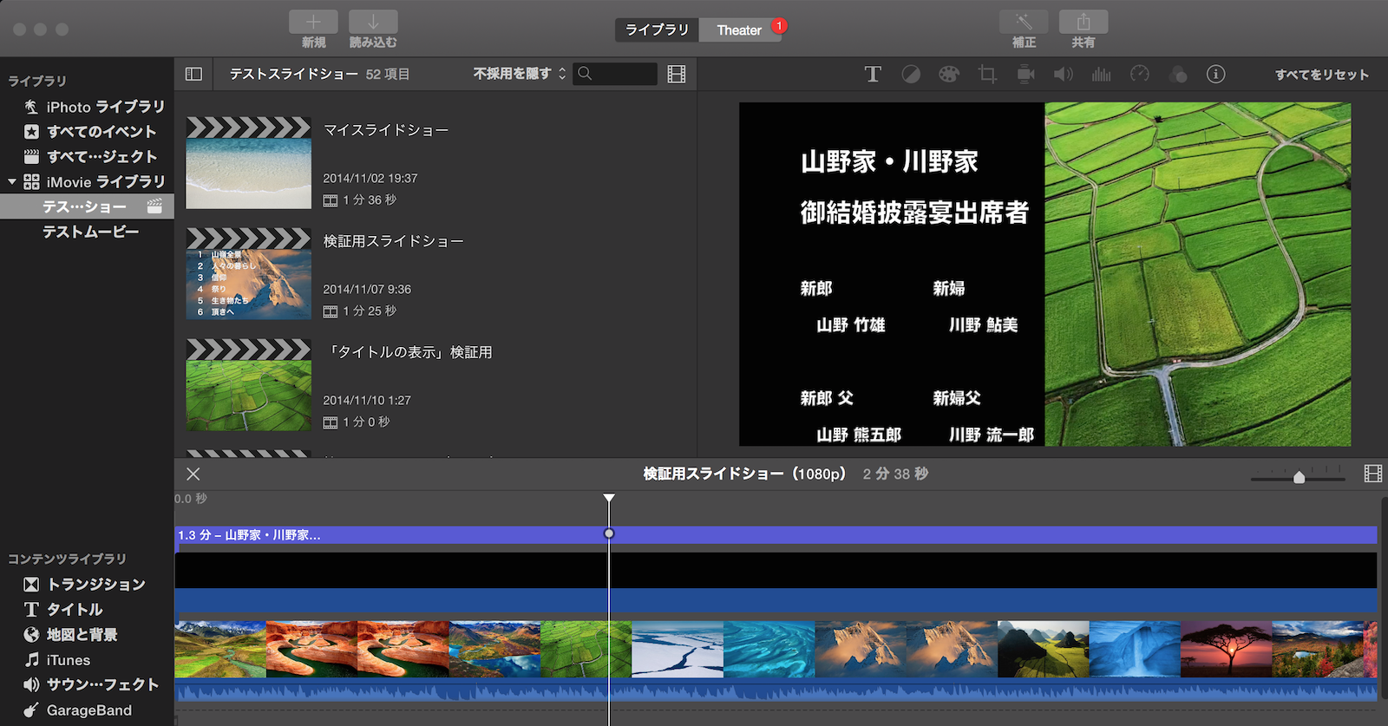Open the video stabilization tool

[x=1025, y=75]
